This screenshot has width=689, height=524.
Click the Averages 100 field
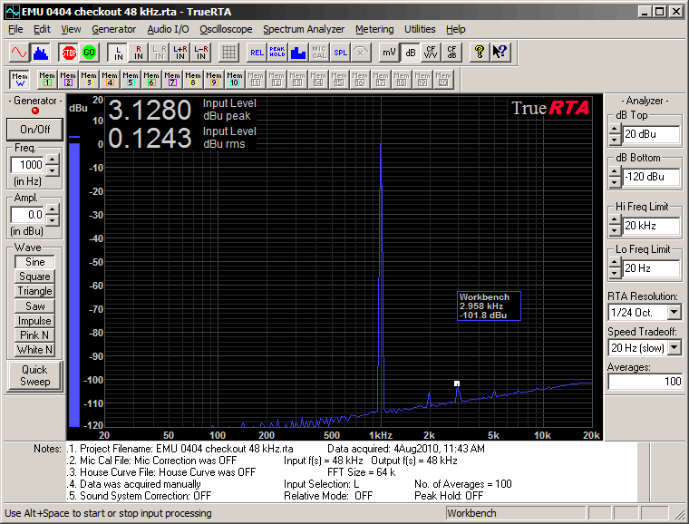pyautogui.click(x=645, y=382)
